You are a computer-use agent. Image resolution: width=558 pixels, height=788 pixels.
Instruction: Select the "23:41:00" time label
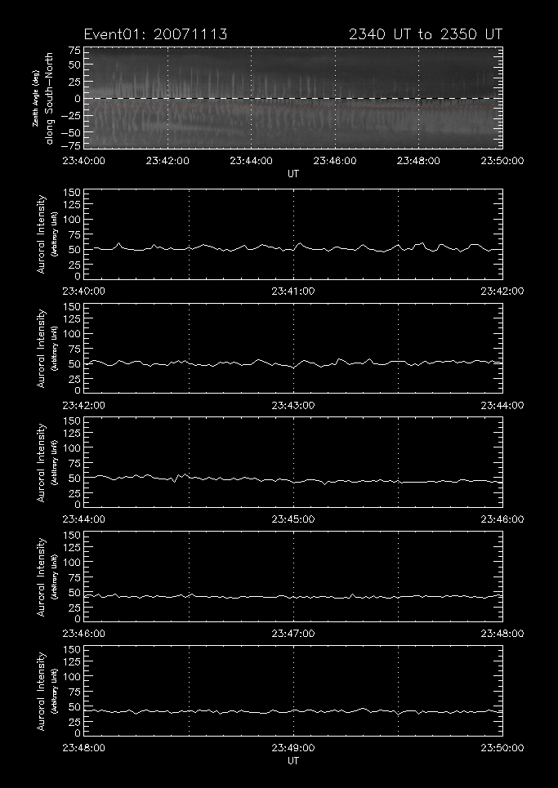pos(293,291)
